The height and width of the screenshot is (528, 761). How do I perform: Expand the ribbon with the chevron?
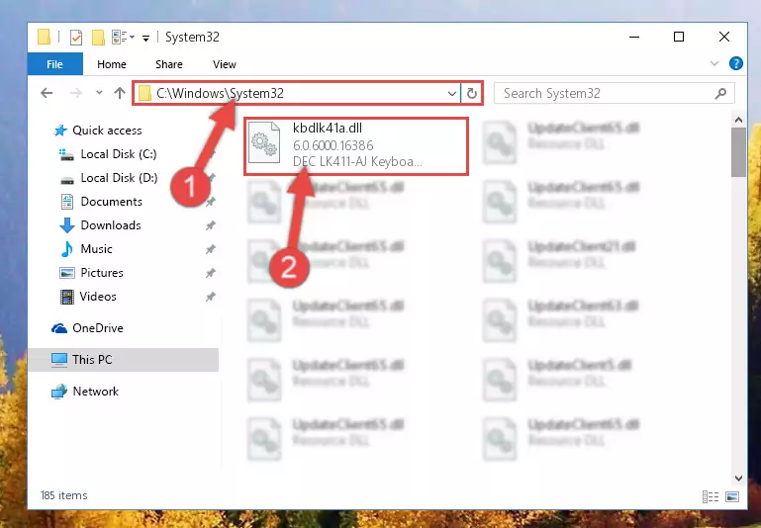[714, 63]
